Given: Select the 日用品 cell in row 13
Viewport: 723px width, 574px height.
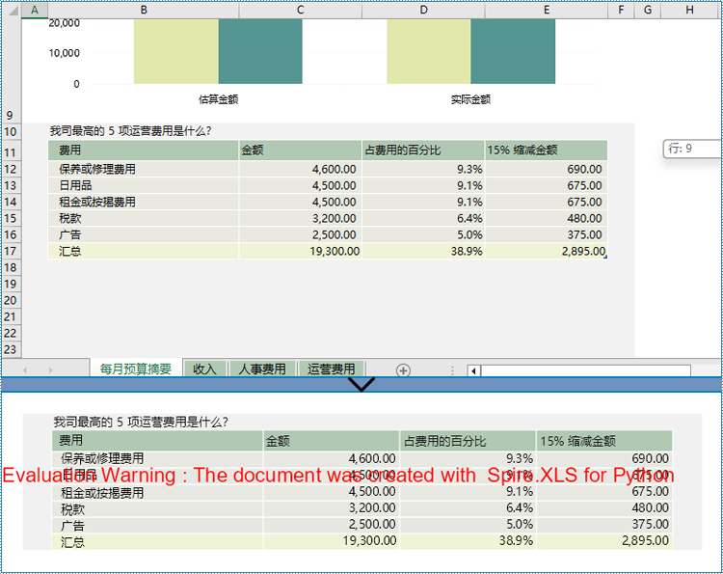Looking at the screenshot, I should pos(144,185).
